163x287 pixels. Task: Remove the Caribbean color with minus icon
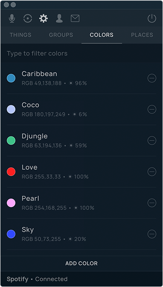[152, 78]
